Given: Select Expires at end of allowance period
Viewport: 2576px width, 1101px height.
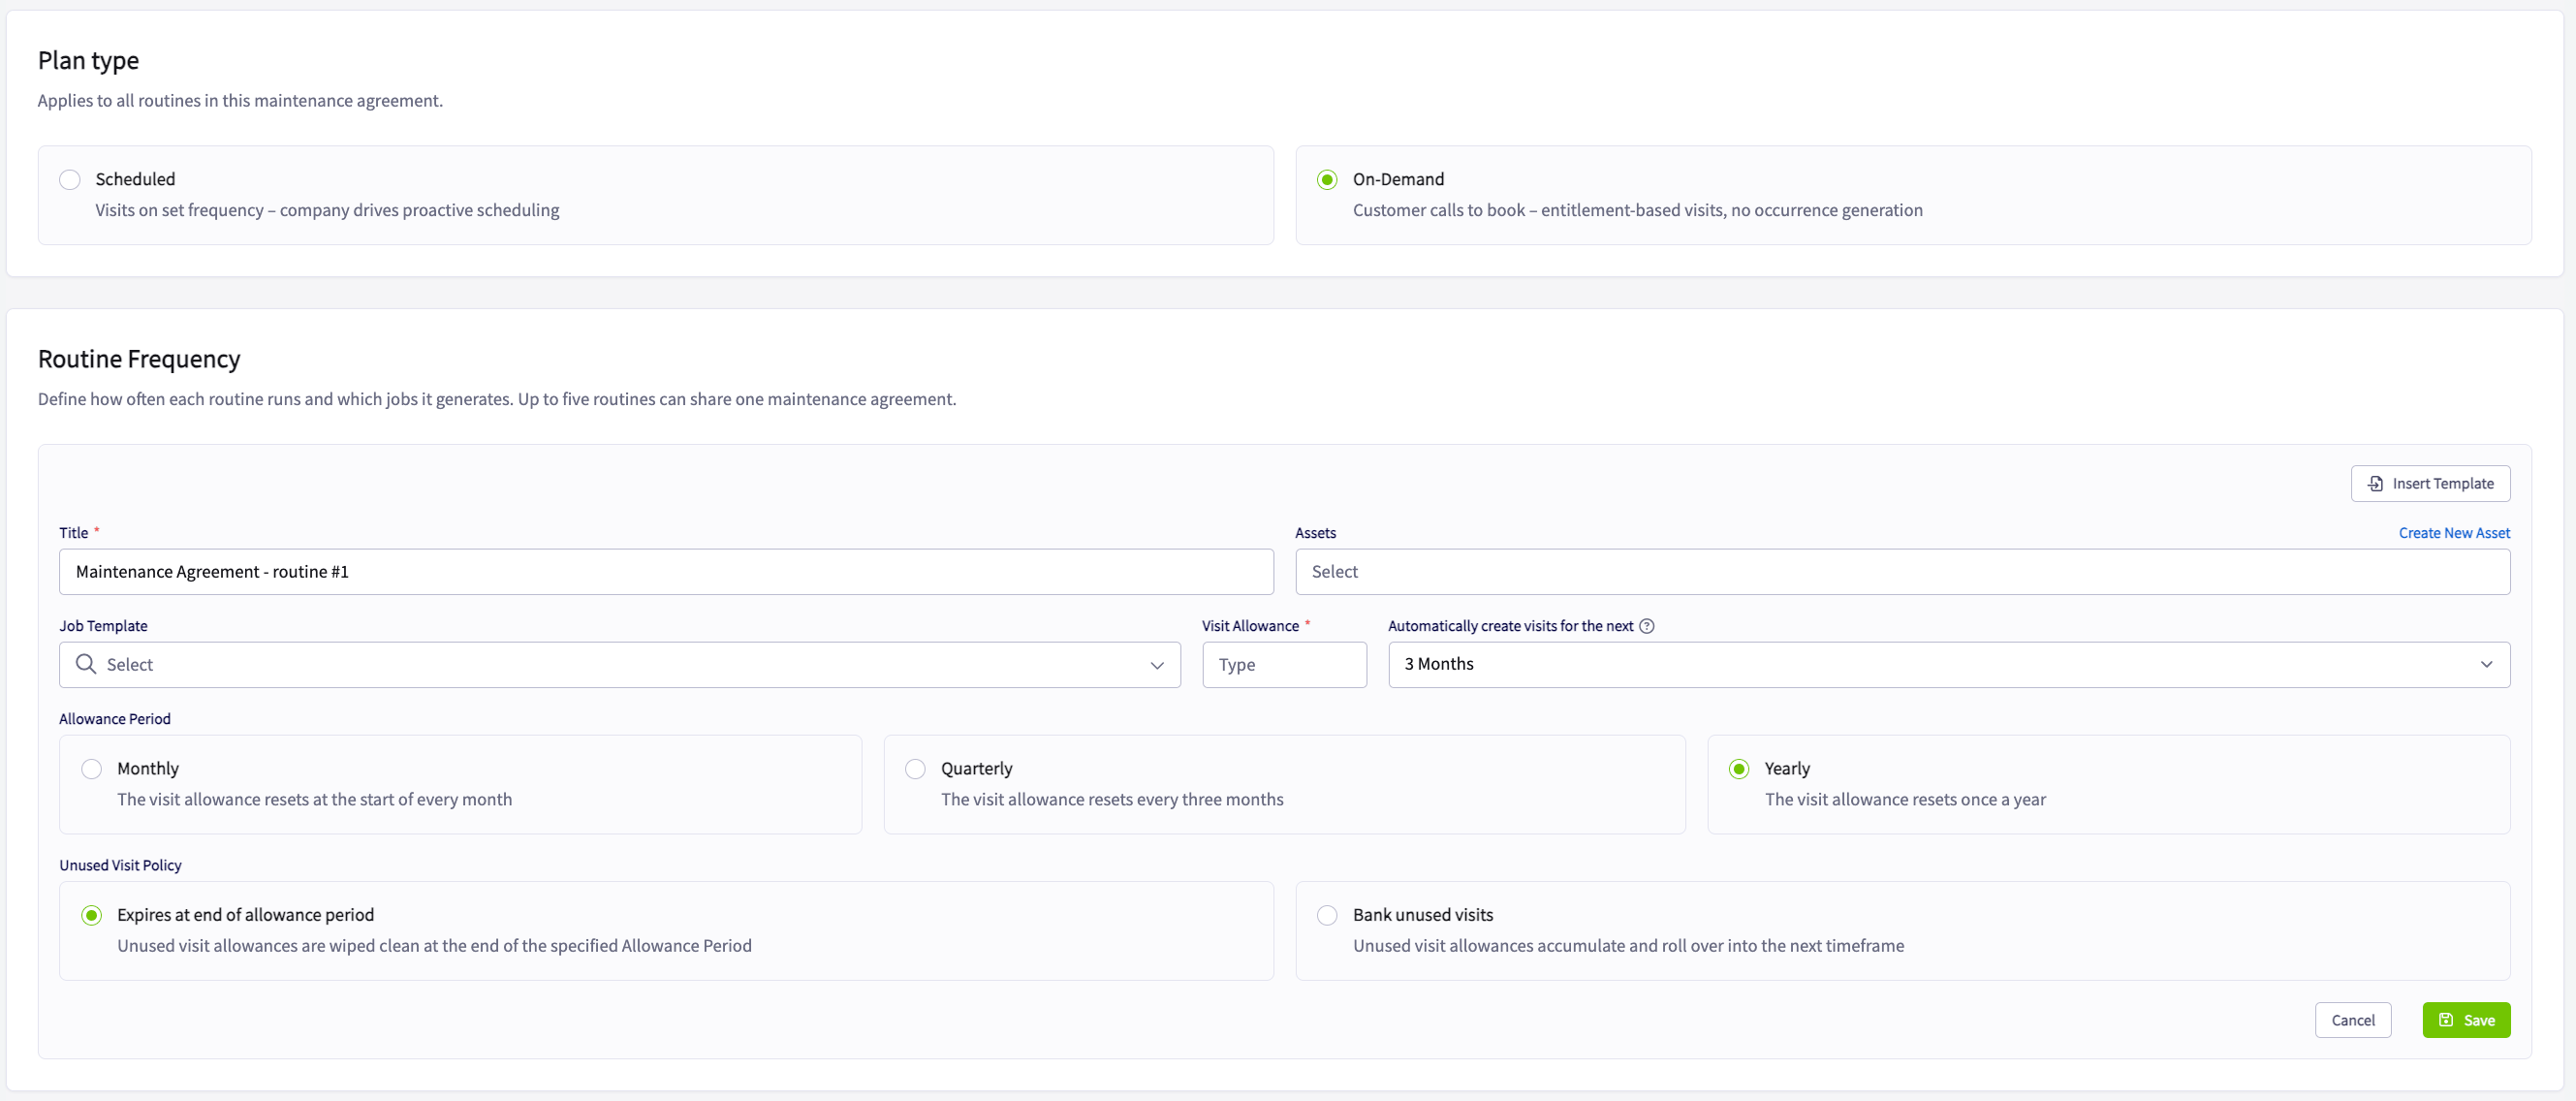Looking at the screenshot, I should (92, 915).
